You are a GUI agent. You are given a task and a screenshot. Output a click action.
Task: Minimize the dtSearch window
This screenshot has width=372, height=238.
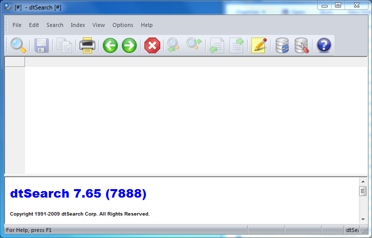pyautogui.click(x=325, y=5)
